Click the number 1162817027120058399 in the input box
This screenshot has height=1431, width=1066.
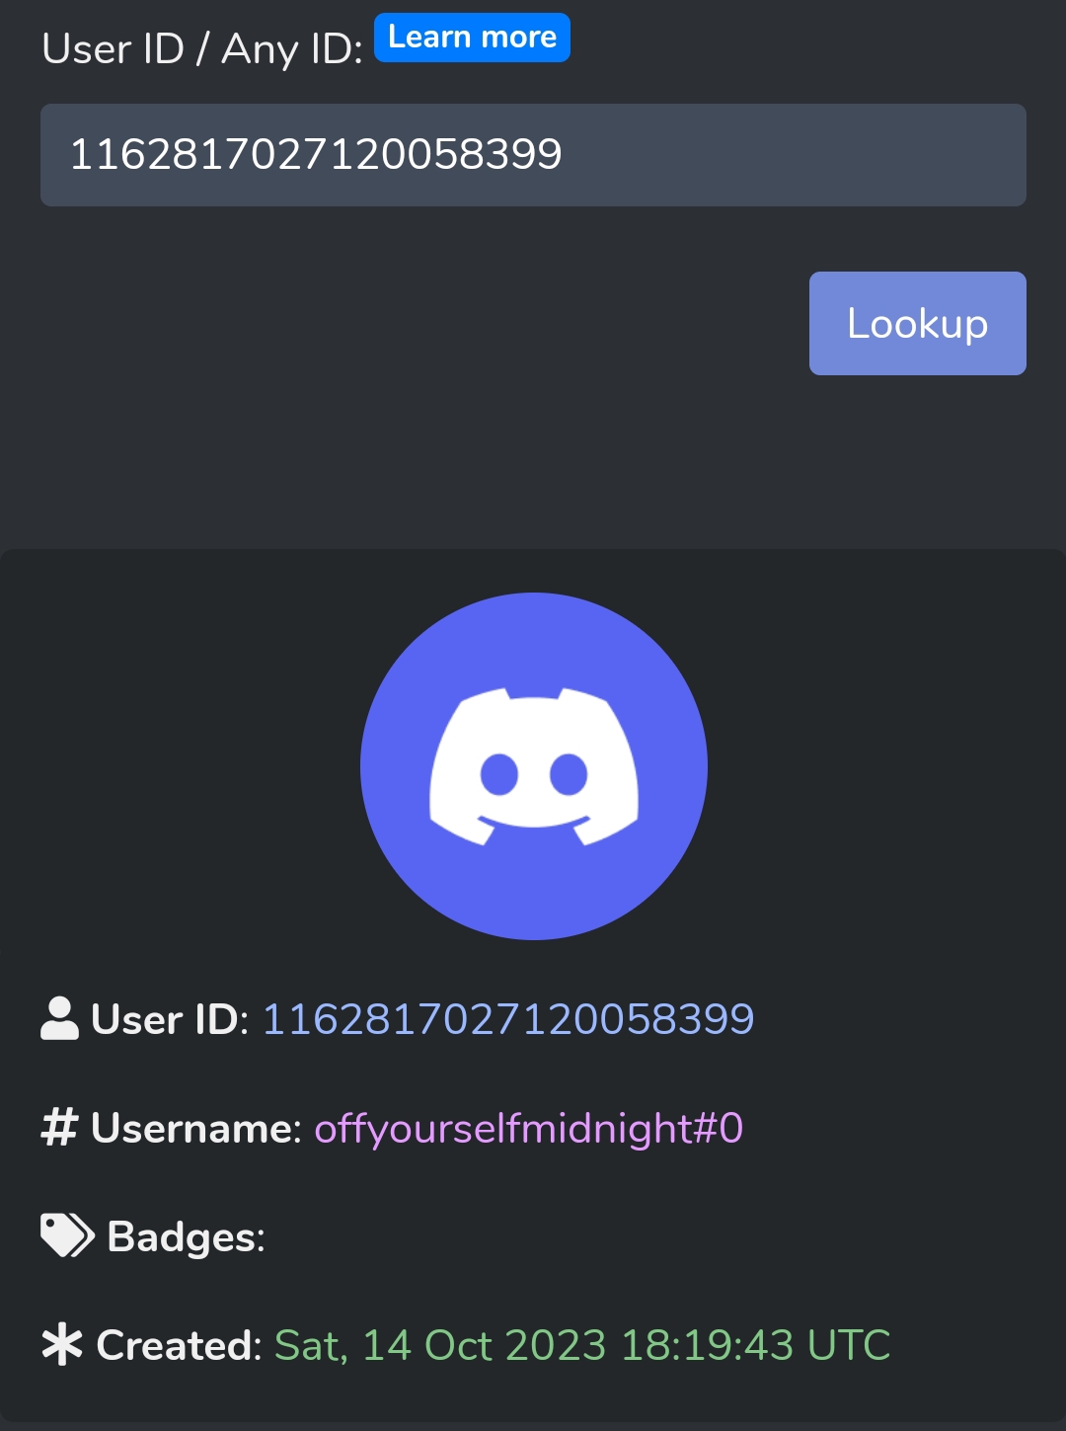[316, 154]
